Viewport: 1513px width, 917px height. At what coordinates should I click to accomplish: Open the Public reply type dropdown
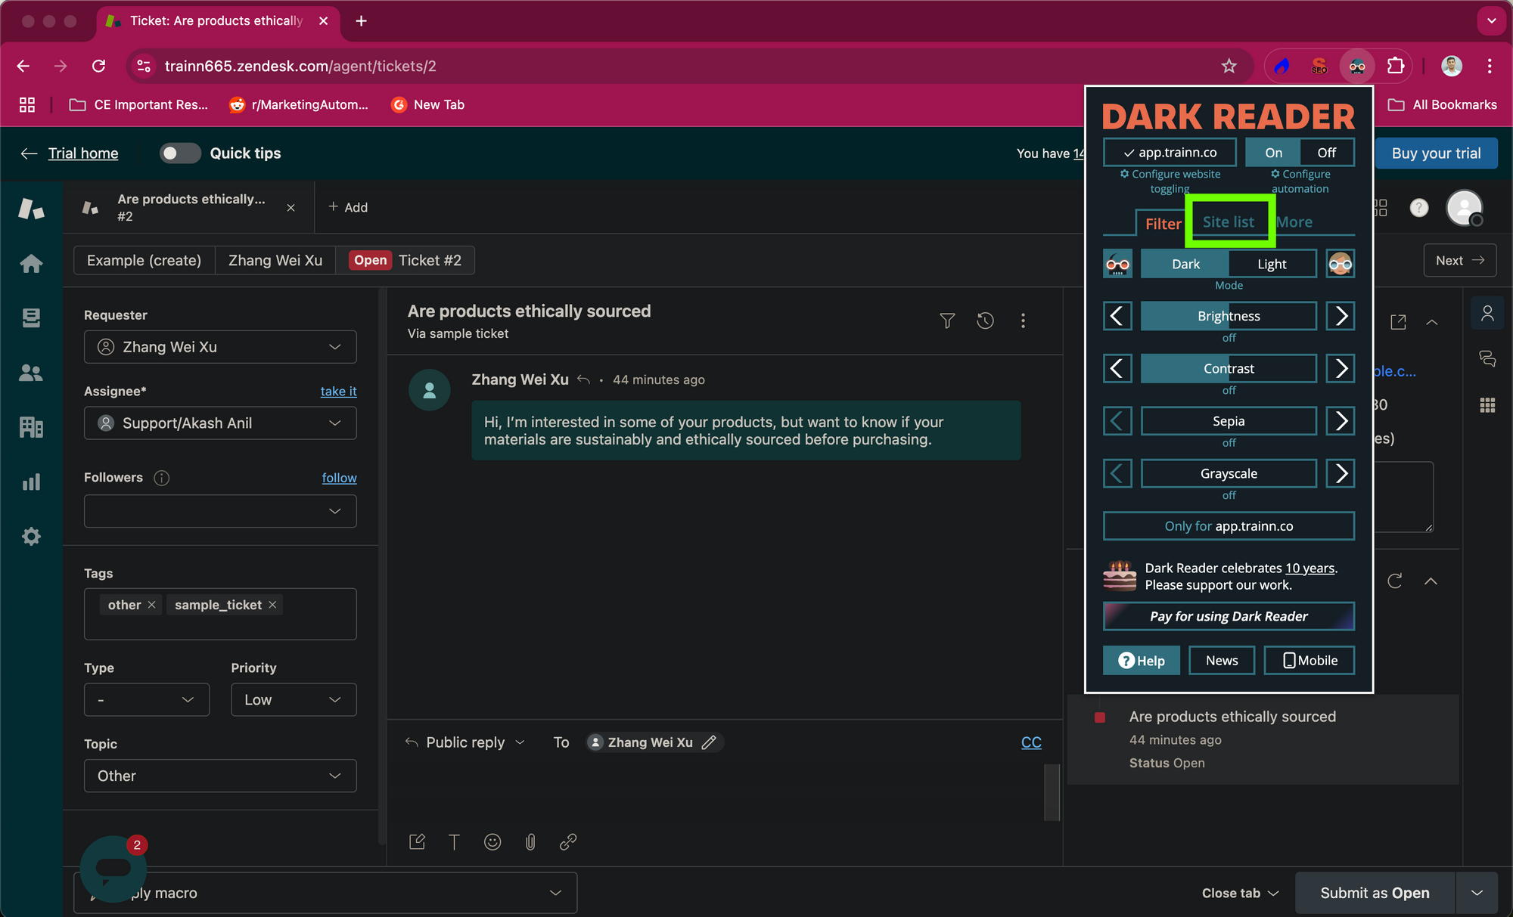465,742
